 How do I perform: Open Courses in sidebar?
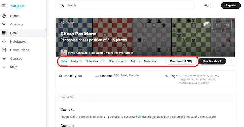click(16, 58)
